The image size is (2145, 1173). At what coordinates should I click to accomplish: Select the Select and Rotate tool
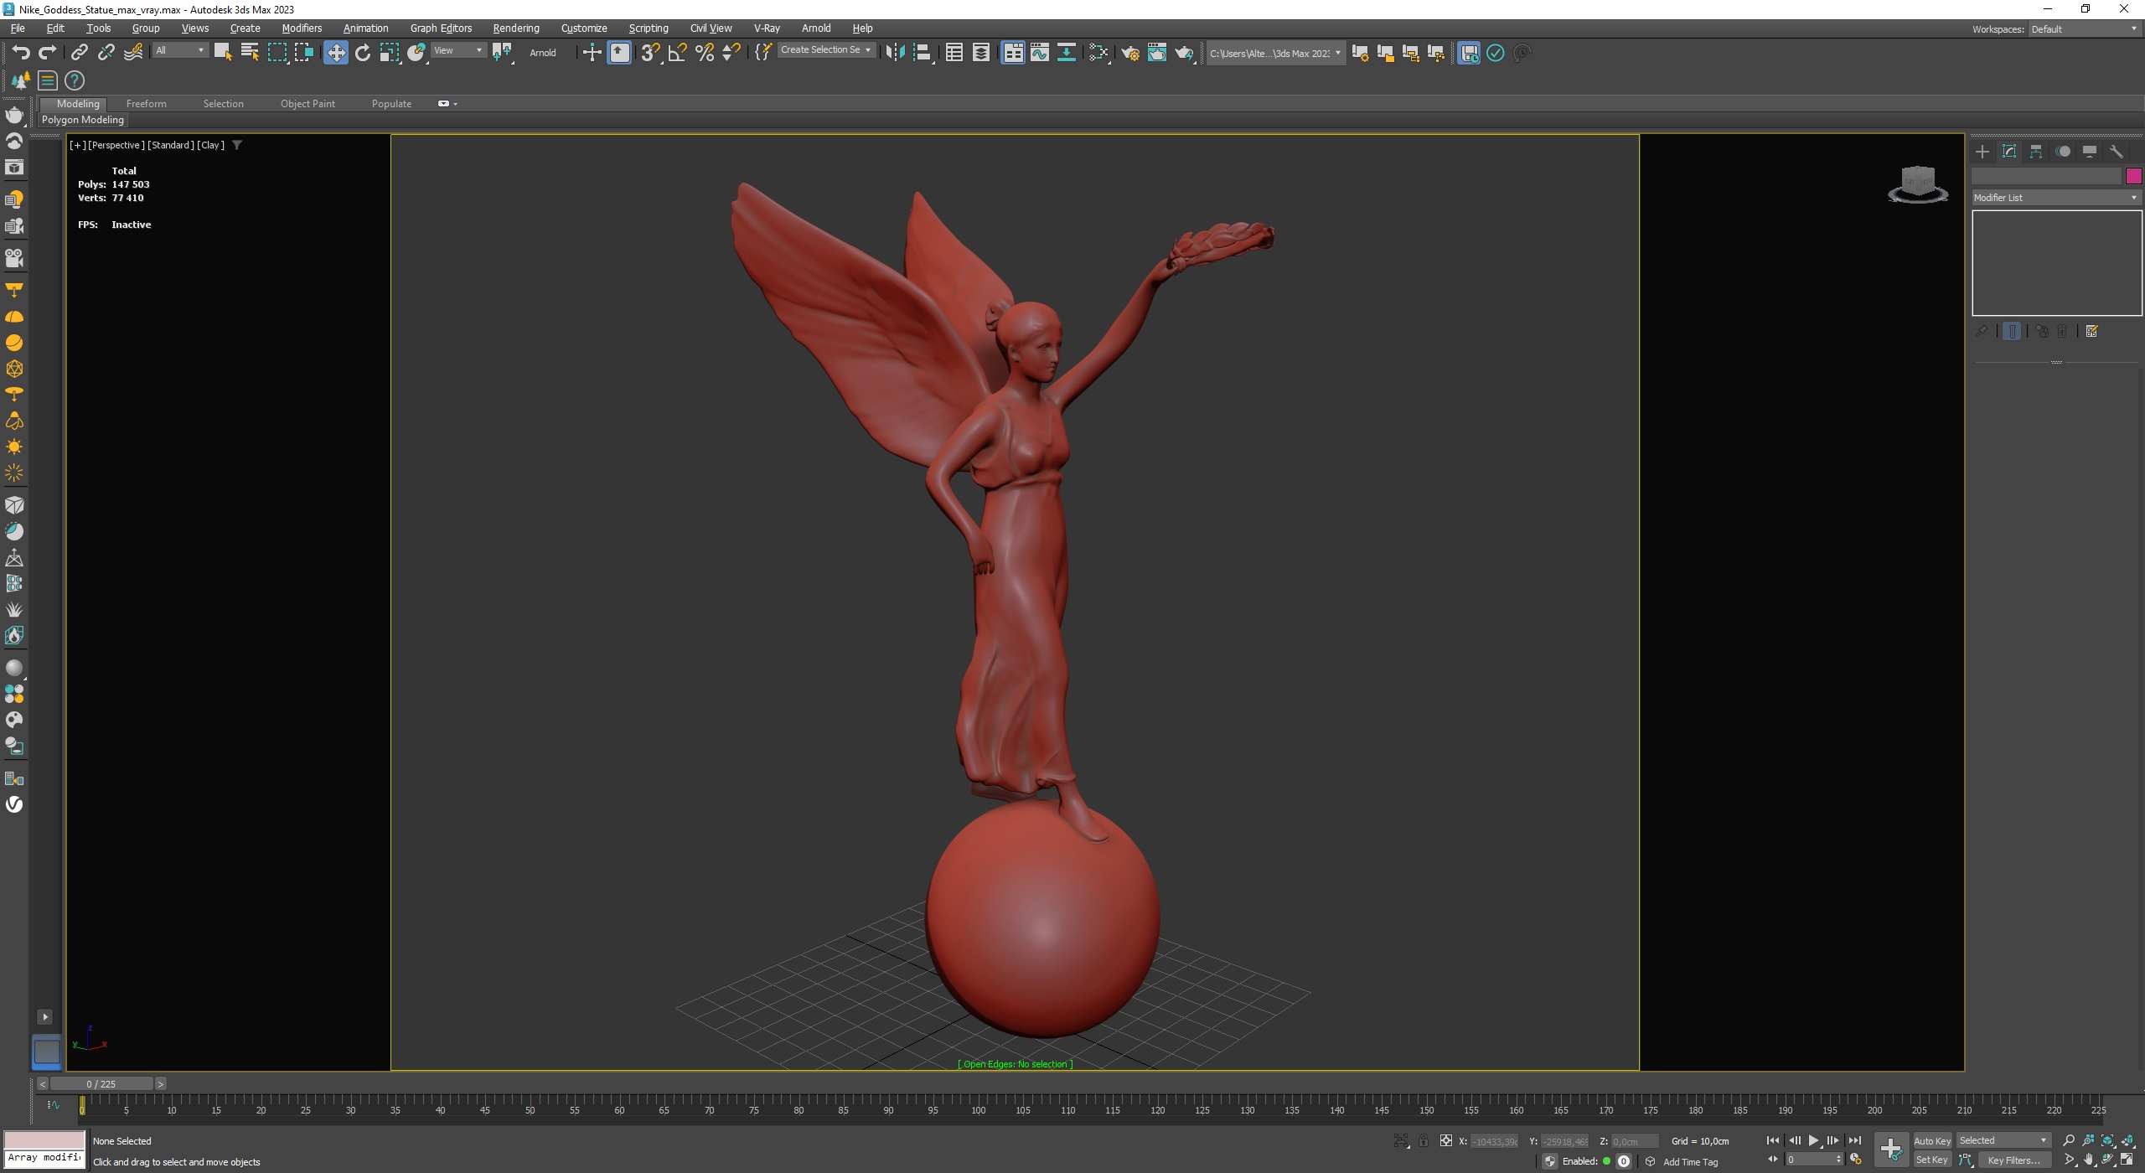(363, 53)
